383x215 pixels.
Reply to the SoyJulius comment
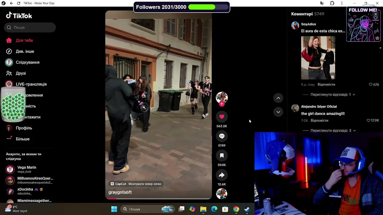click(x=326, y=85)
